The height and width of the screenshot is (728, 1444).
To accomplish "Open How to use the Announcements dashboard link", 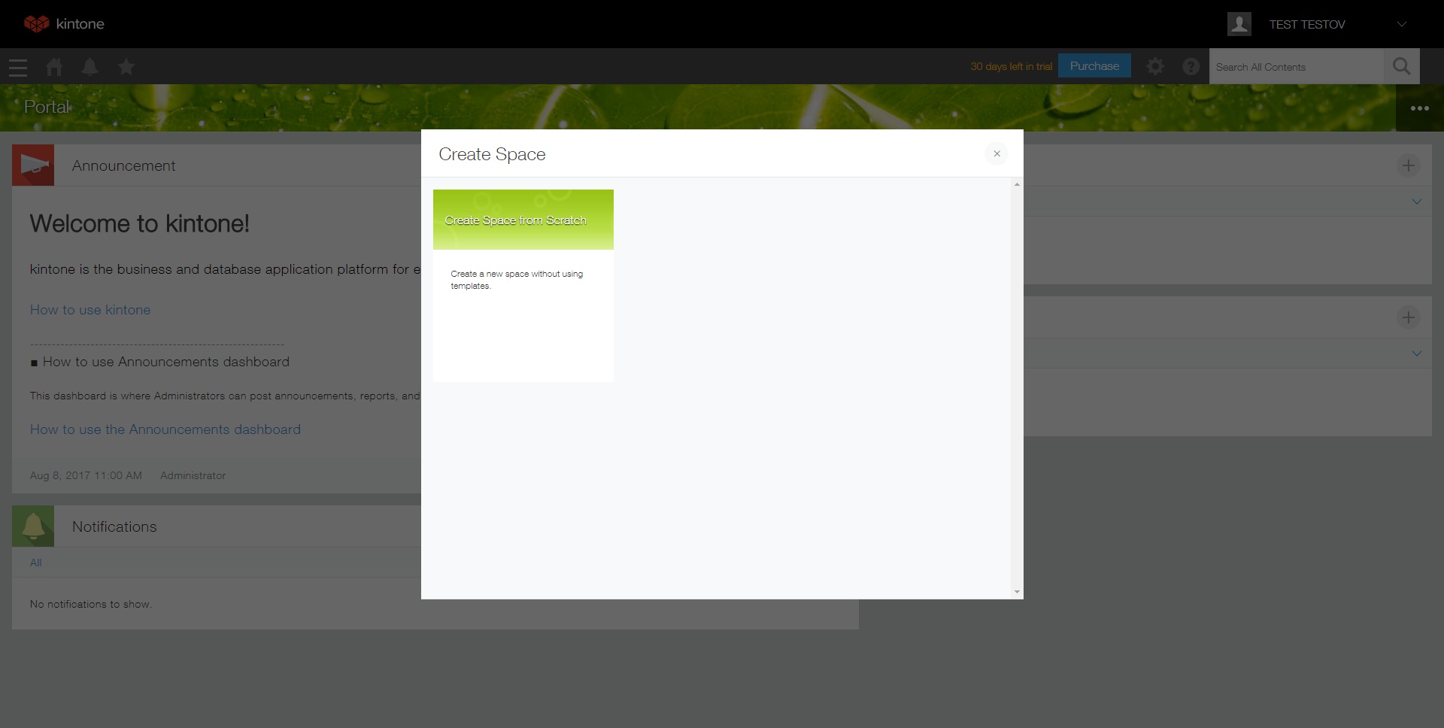I will 165,429.
